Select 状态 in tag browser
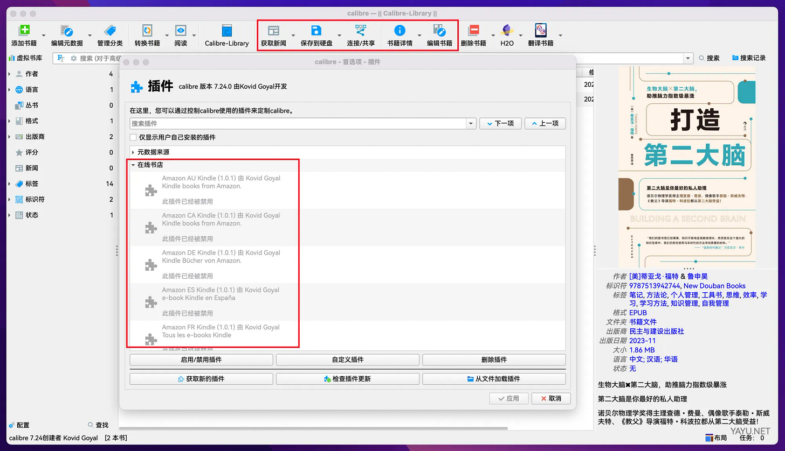Screen dimensions: 785x451 32,215
